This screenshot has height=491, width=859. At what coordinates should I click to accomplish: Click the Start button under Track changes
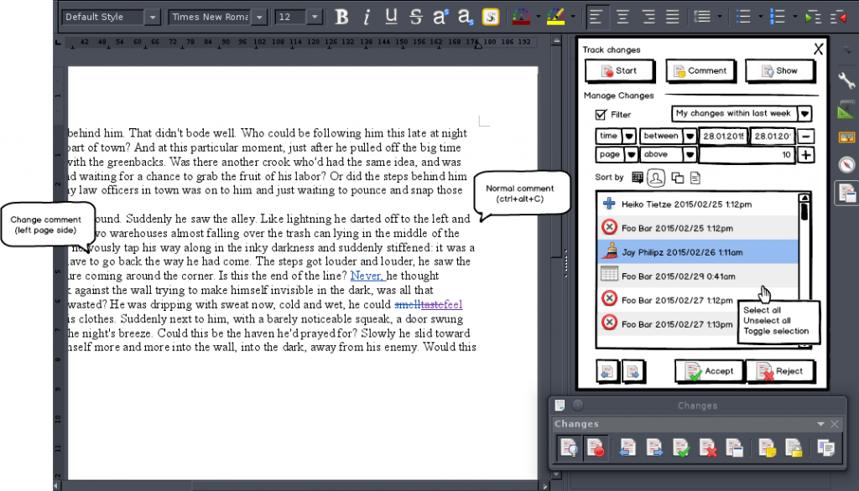tap(619, 70)
